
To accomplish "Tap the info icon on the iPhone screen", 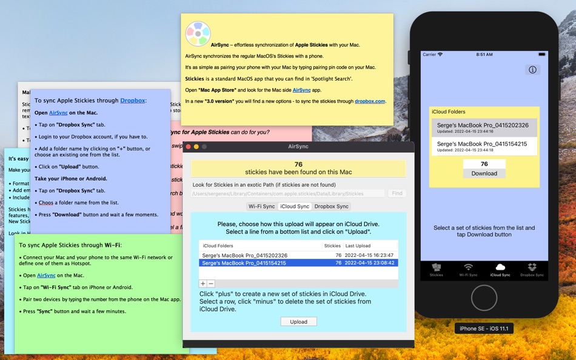I will (532, 70).
